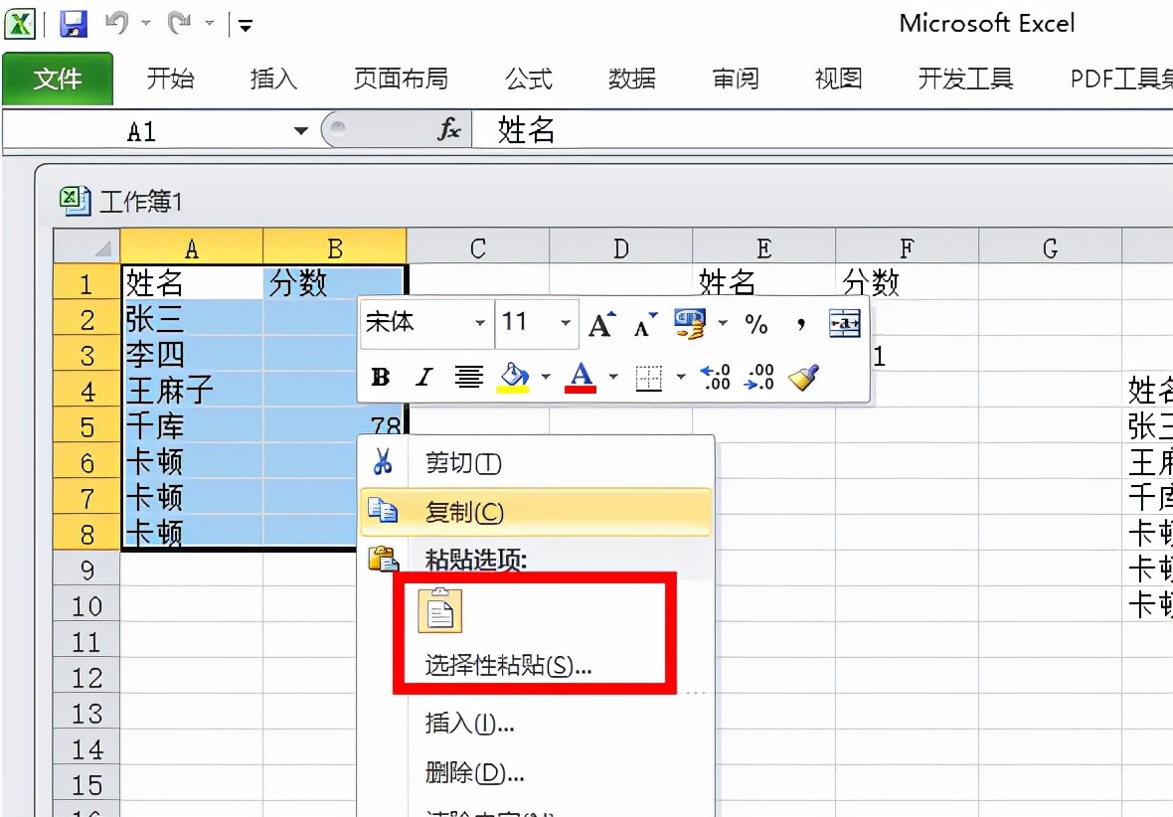Image resolution: width=1173 pixels, height=817 pixels.
Task: Decrease font size in mini toolbar
Action: [x=645, y=324]
